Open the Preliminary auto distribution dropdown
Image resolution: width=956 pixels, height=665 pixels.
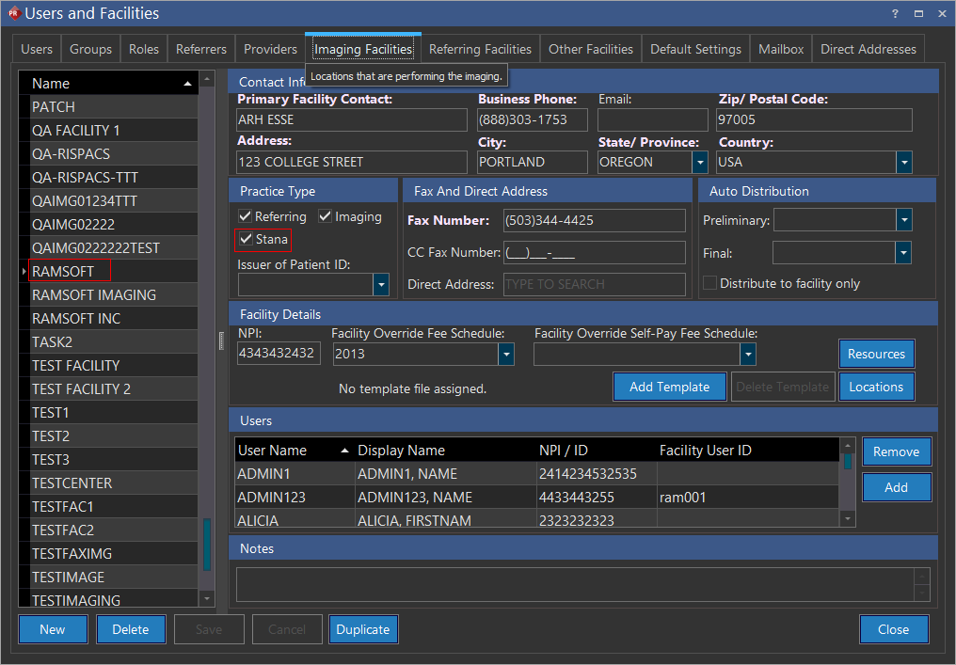click(x=903, y=221)
